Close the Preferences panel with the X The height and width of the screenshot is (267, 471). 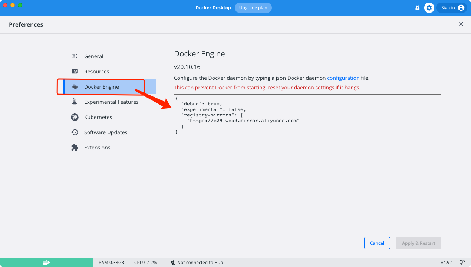[461, 24]
